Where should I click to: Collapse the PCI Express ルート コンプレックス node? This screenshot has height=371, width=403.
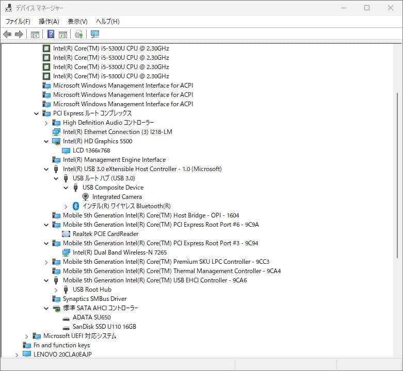37,113
